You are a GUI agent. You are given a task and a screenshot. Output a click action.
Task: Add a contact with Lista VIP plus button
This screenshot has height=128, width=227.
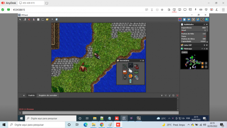pos(204,45)
